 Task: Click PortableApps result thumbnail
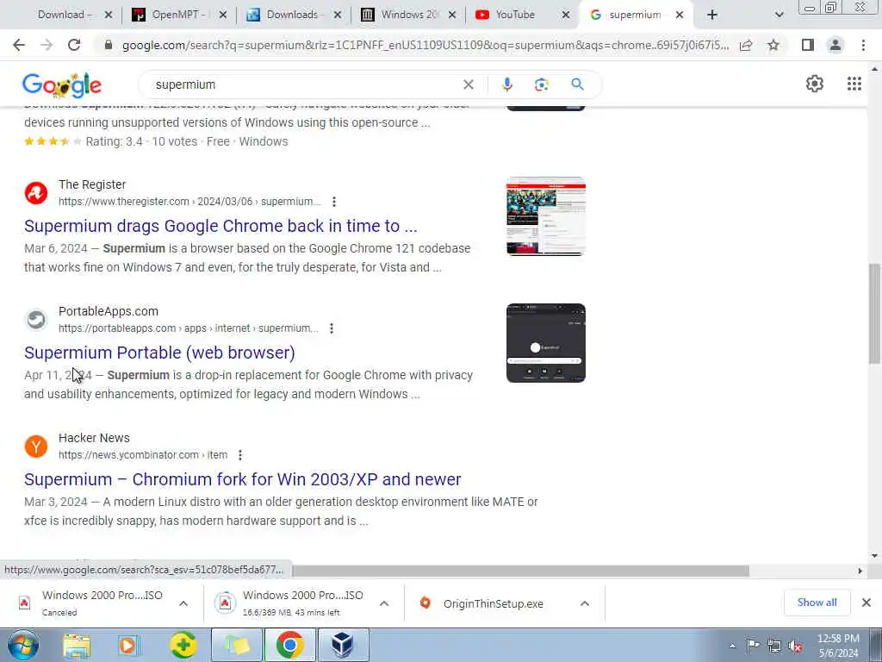coord(545,343)
